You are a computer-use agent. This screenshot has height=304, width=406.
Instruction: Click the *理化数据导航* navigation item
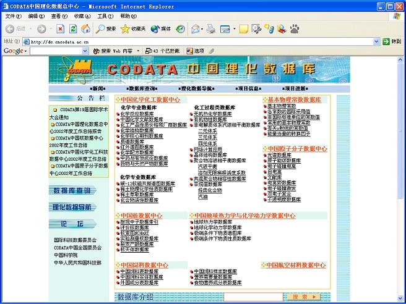coord(196,89)
